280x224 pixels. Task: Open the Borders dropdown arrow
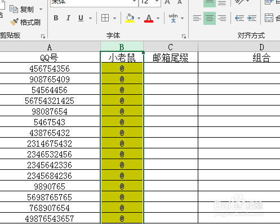tap(114, 18)
